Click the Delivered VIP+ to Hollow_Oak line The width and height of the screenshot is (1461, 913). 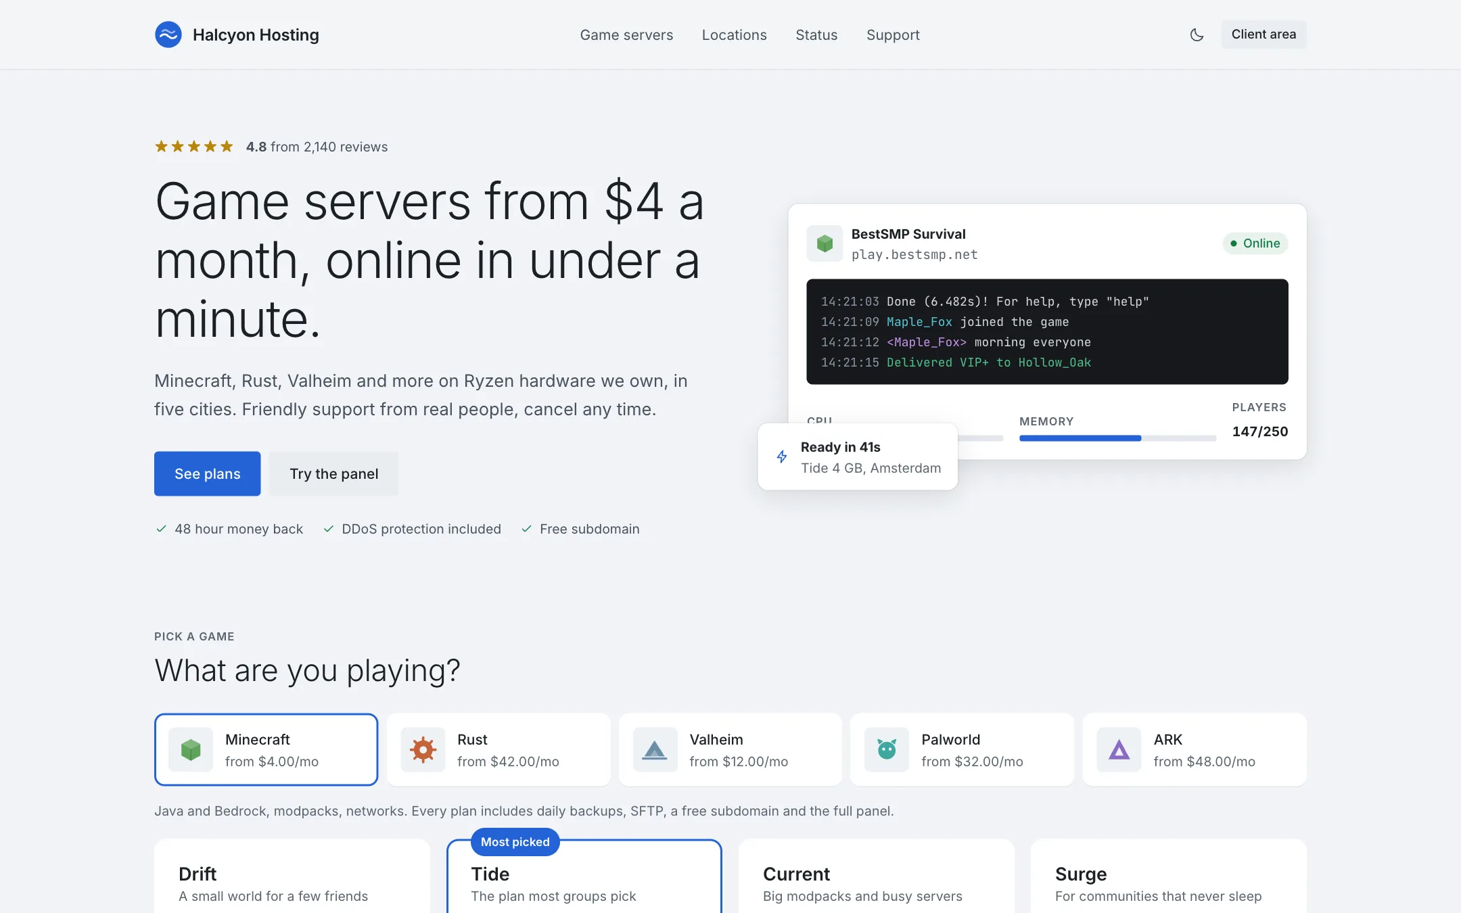pyautogui.click(x=956, y=362)
